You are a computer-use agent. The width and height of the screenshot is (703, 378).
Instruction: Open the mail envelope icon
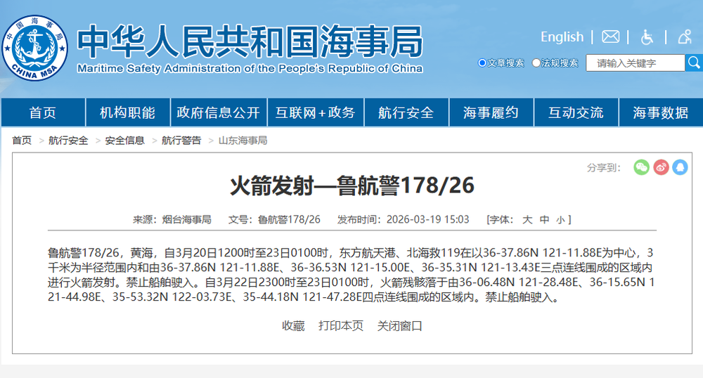[x=610, y=37]
